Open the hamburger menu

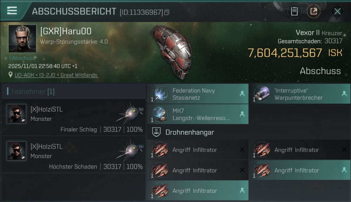pyautogui.click(x=12, y=11)
